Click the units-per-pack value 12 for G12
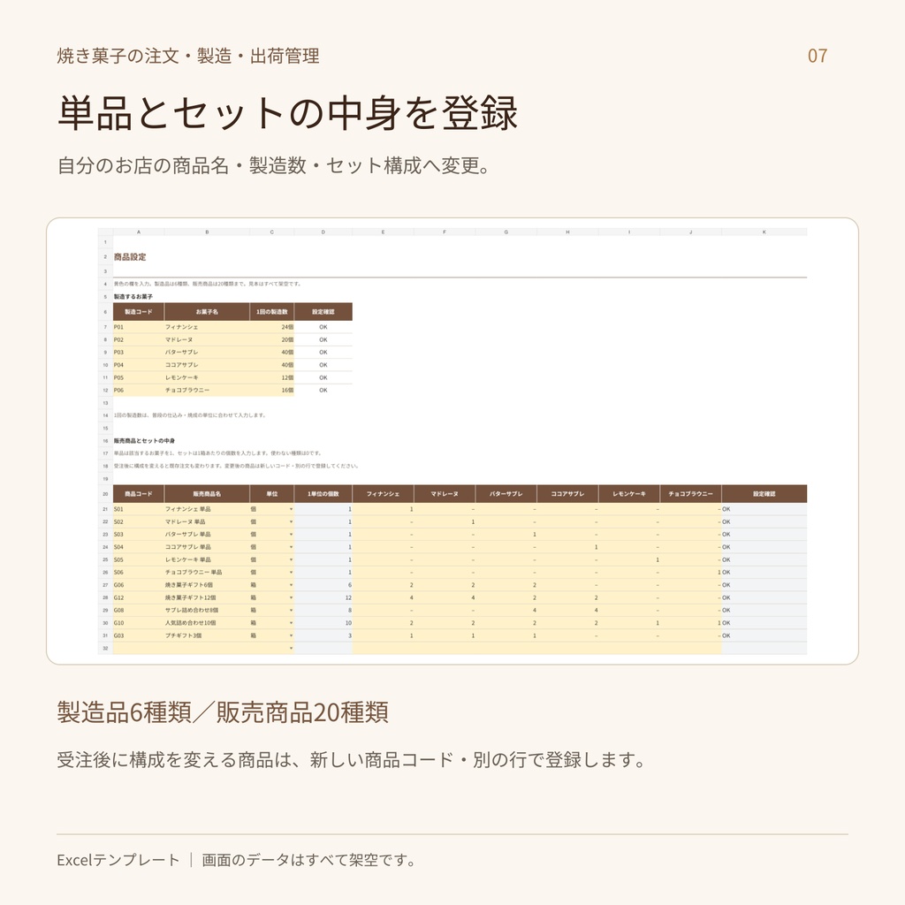 tap(323, 598)
